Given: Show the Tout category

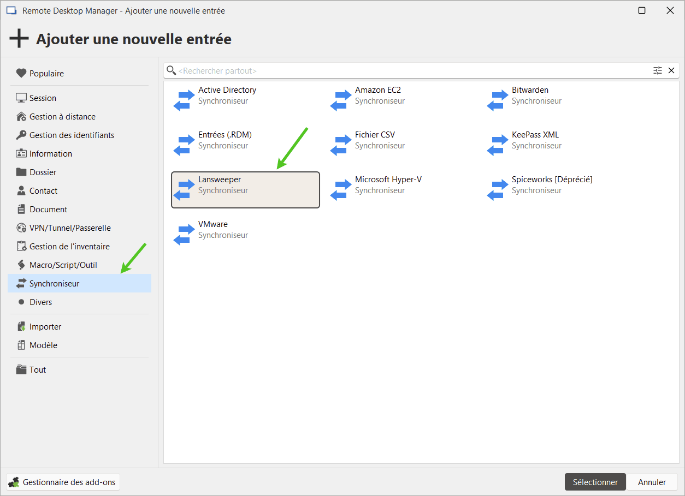Looking at the screenshot, I should tap(38, 370).
